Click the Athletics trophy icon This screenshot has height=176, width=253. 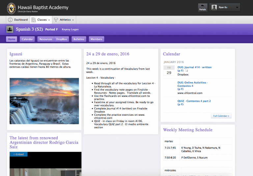coord(56,20)
